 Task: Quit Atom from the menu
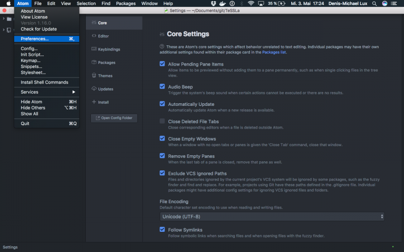pyautogui.click(x=46, y=123)
